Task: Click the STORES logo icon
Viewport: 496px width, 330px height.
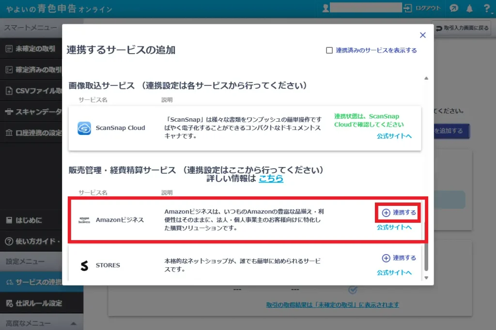Action: pyautogui.click(x=84, y=266)
